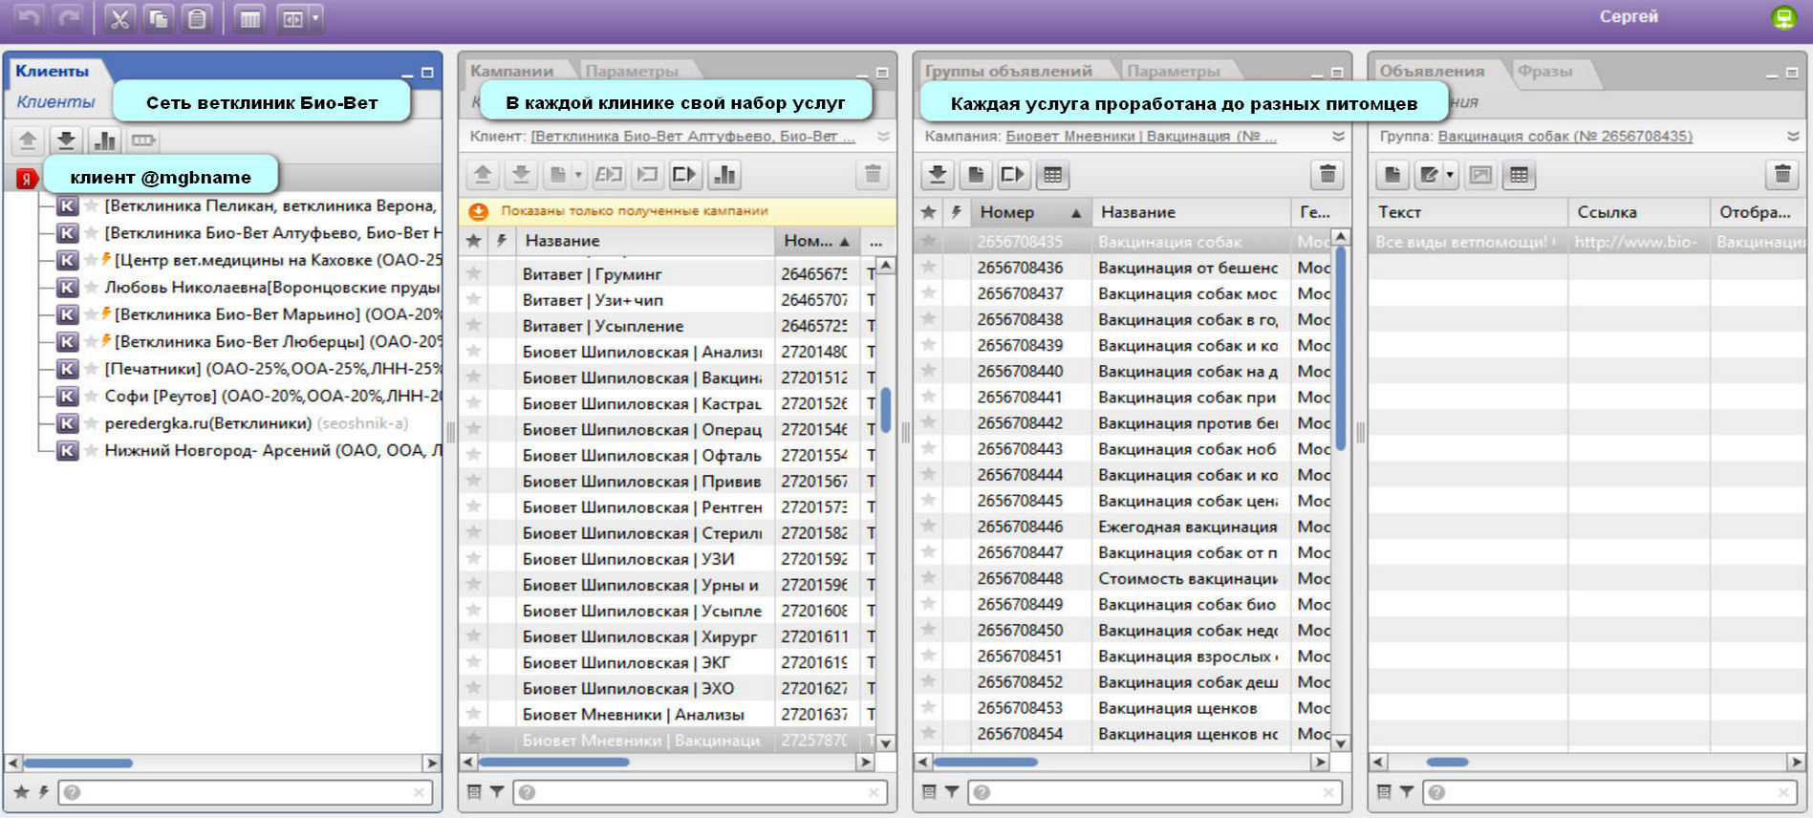This screenshot has width=1813, height=818.
Task: Toggle favorite star for Биовет Мневники | Анализы
Action: click(473, 714)
